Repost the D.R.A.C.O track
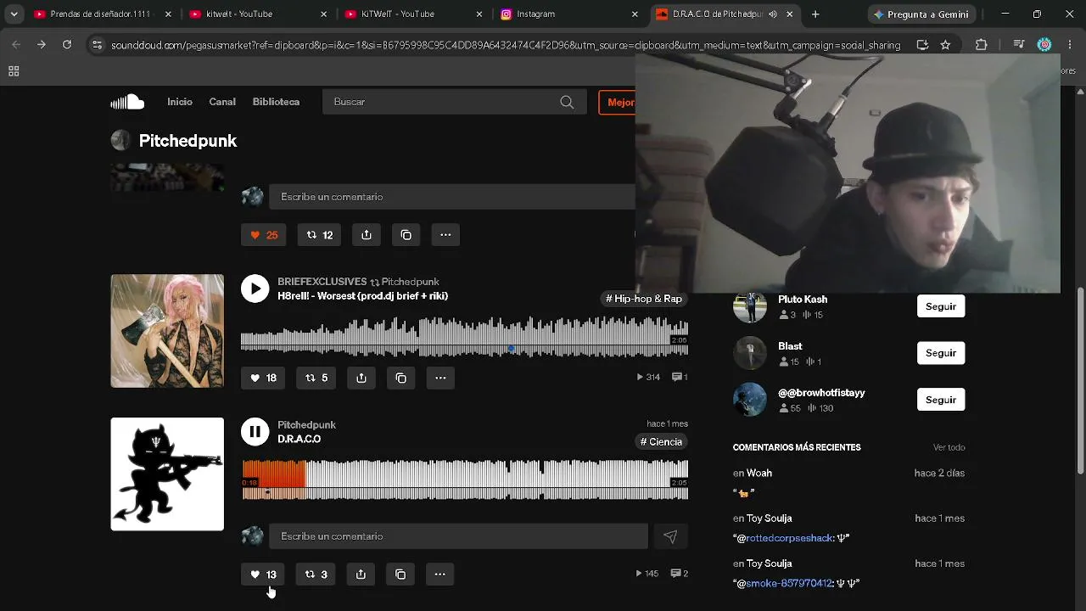 [x=316, y=575]
